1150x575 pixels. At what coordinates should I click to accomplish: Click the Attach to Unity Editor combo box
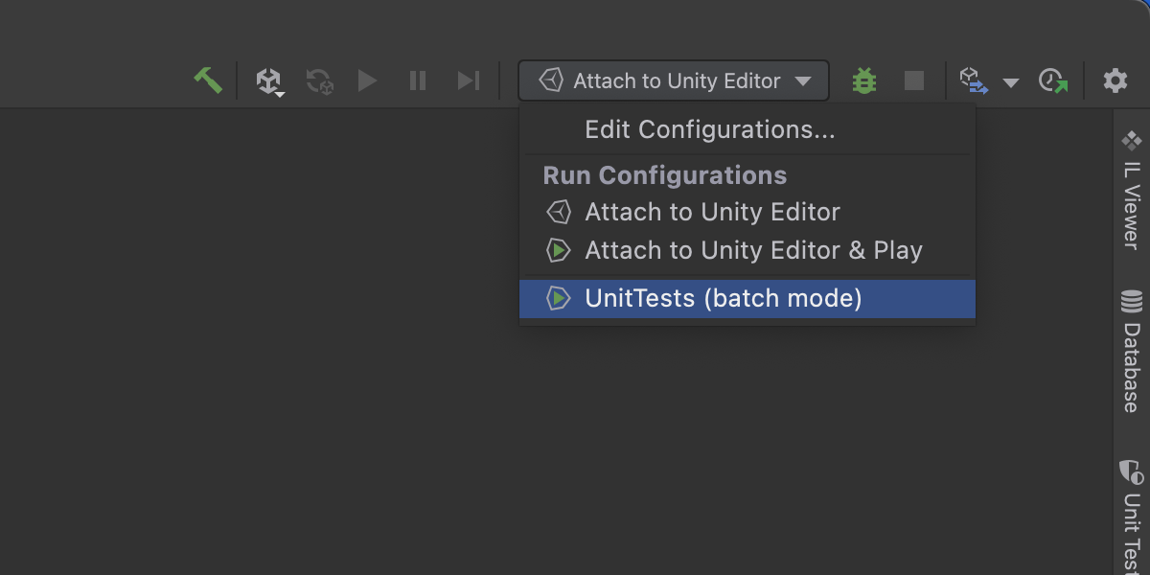pyautogui.click(x=676, y=81)
